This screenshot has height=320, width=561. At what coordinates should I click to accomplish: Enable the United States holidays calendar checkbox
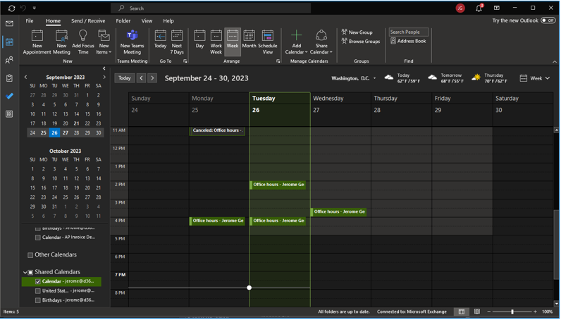pyautogui.click(x=38, y=290)
